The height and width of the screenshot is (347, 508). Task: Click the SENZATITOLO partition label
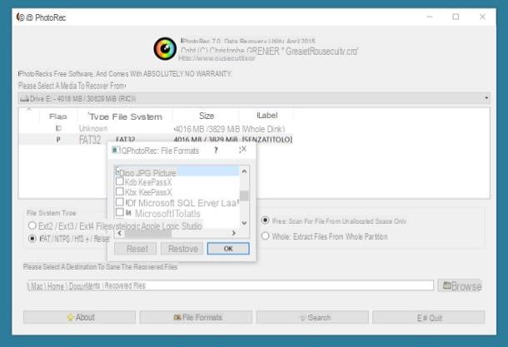pyautogui.click(x=267, y=140)
